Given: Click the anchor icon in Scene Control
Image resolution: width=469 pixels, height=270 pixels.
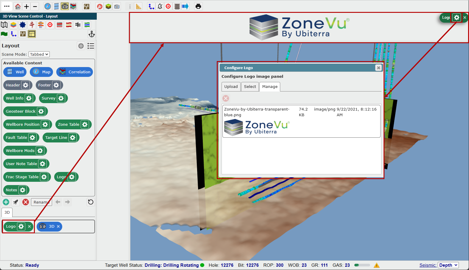Looking at the screenshot, I should pos(92,34).
